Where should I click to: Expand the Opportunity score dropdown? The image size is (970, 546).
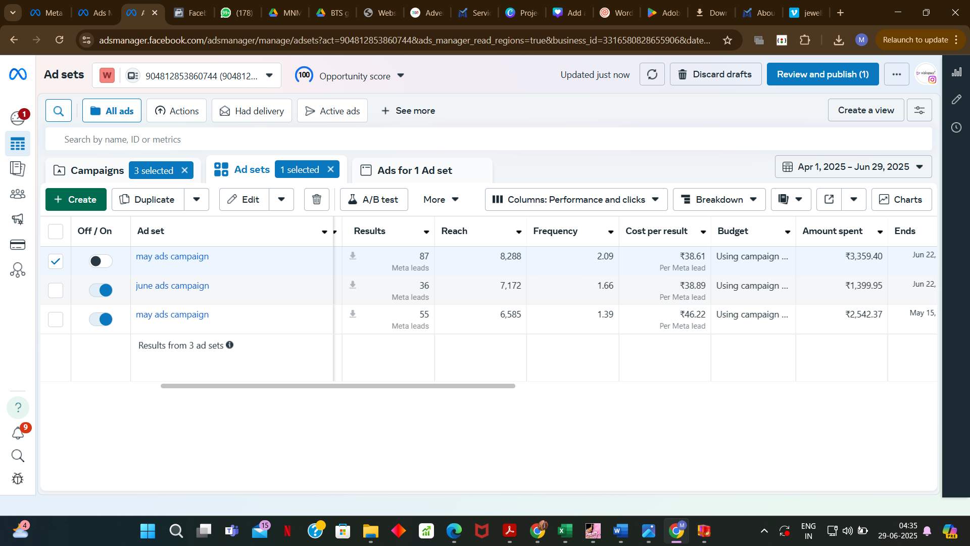click(401, 76)
